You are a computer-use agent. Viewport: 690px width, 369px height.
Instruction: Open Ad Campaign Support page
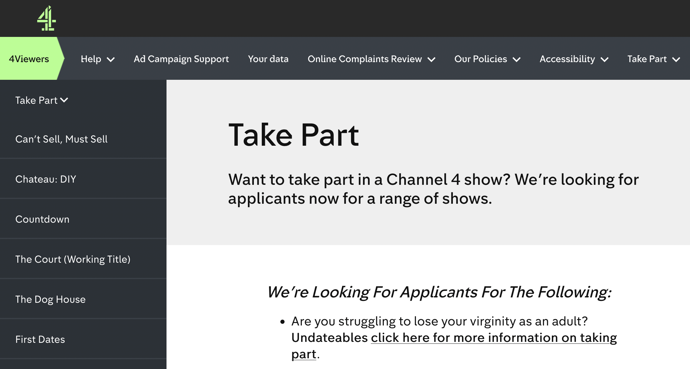pos(181,59)
